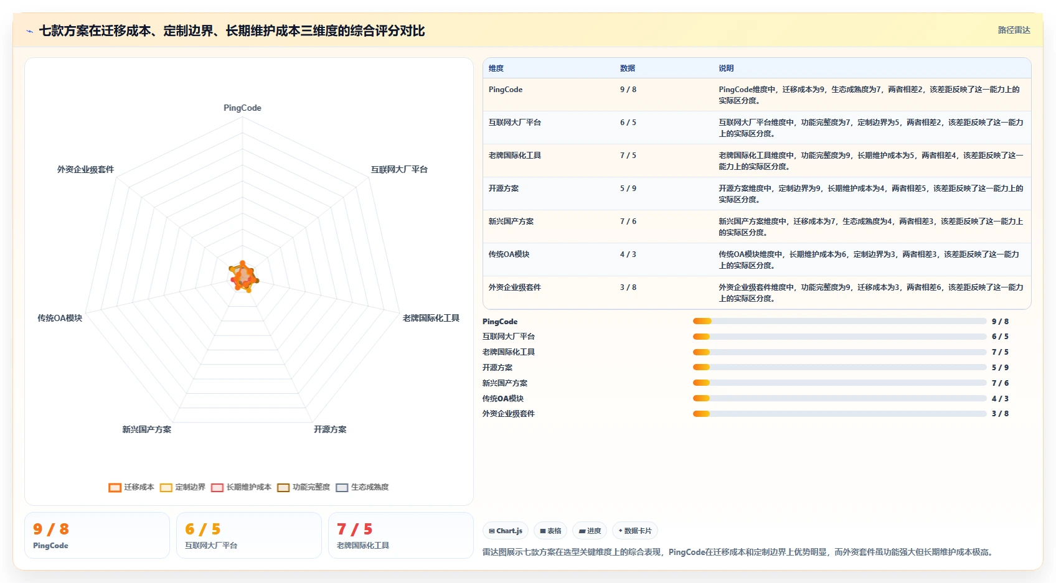This screenshot has height=583, width=1056.
Task: Click 开源方案 in the table's 维度 column
Action: tap(504, 189)
